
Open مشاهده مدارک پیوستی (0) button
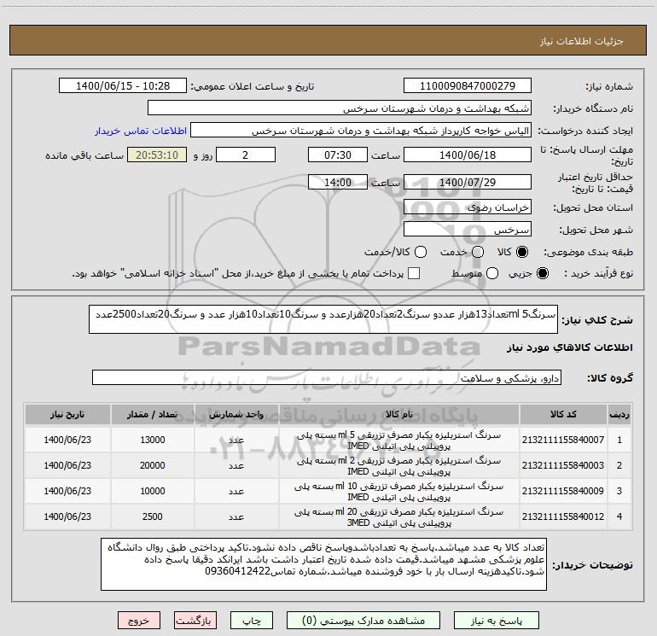tap(363, 621)
